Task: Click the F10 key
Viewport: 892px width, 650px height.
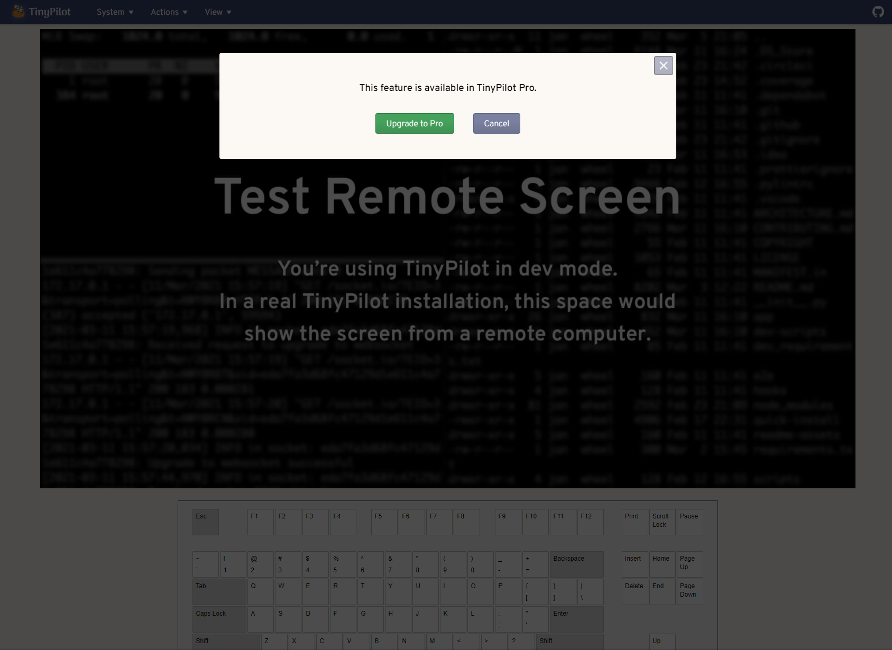Action: coord(536,522)
